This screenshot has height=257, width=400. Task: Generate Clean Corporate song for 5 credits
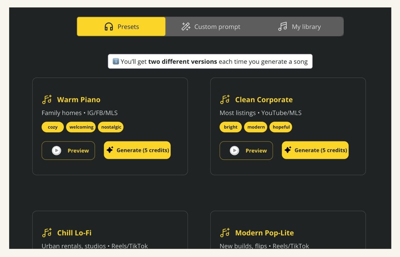tap(315, 150)
